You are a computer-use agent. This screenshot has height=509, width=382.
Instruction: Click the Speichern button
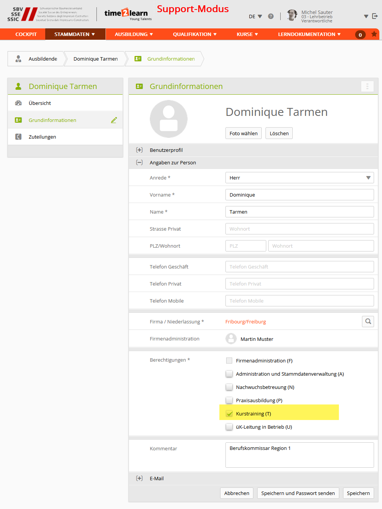358,493
